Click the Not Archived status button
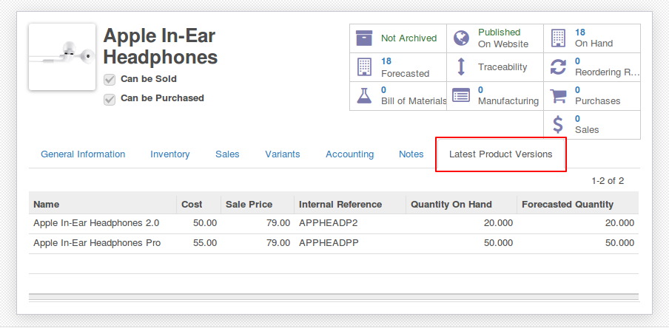Viewport: 669px width, 328px height. [398, 38]
